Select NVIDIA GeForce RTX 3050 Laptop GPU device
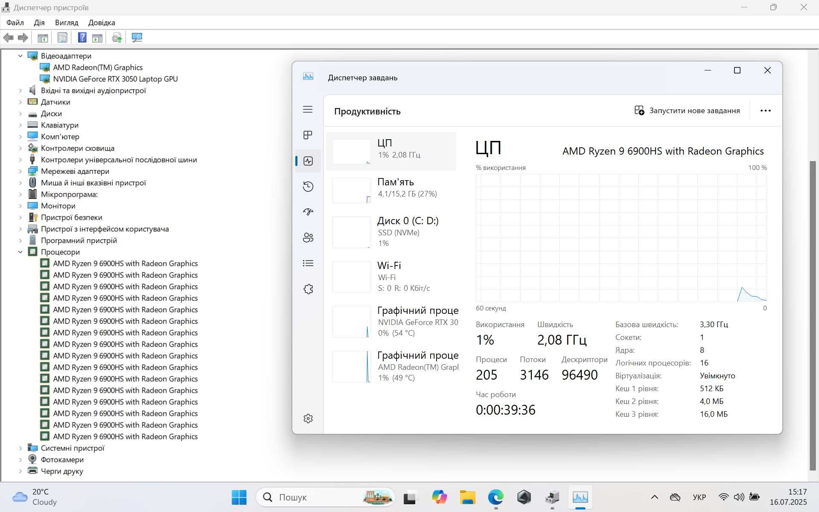Screen dimensions: 819x512 (x=115, y=79)
